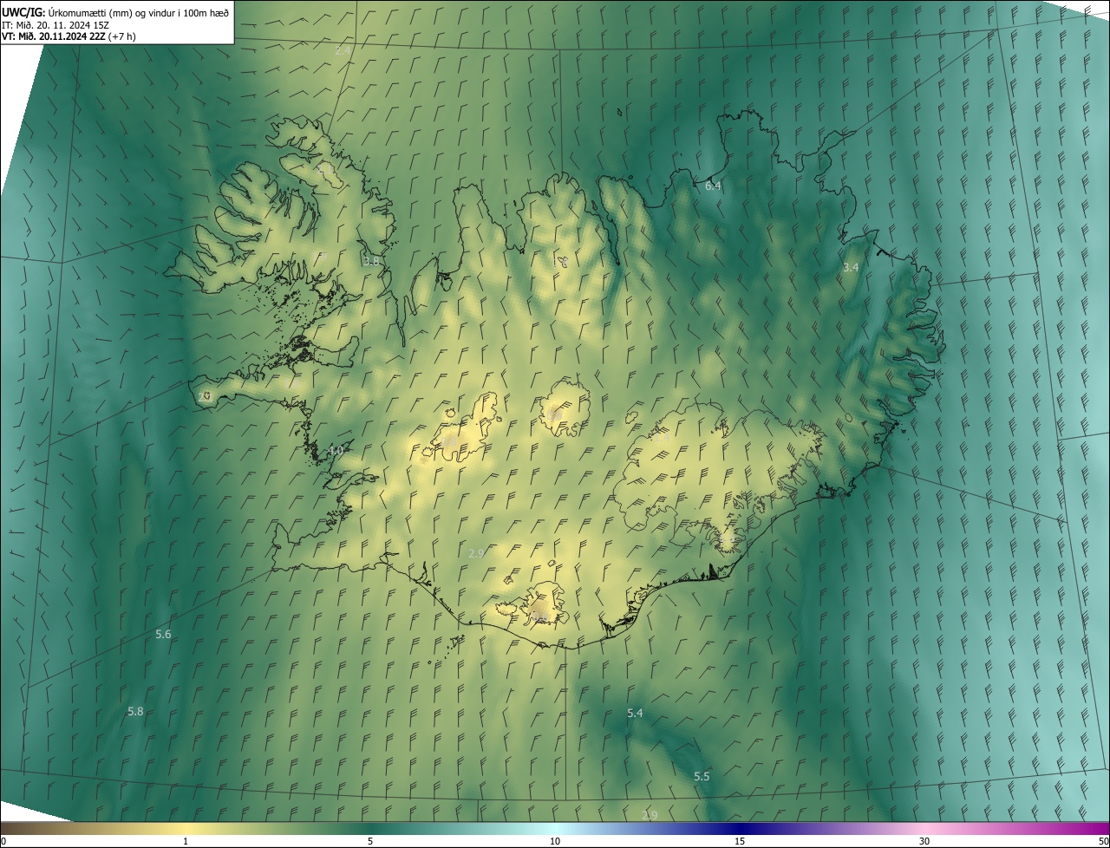Click the map value label 5.4
The height and width of the screenshot is (848, 1110).
[635, 713]
